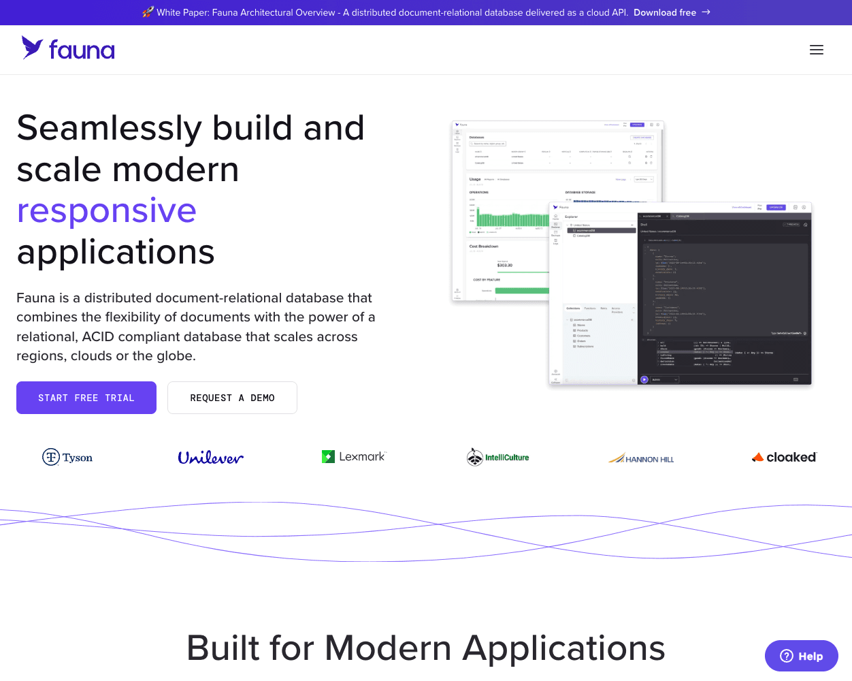Click the Fauna logo

point(68,49)
